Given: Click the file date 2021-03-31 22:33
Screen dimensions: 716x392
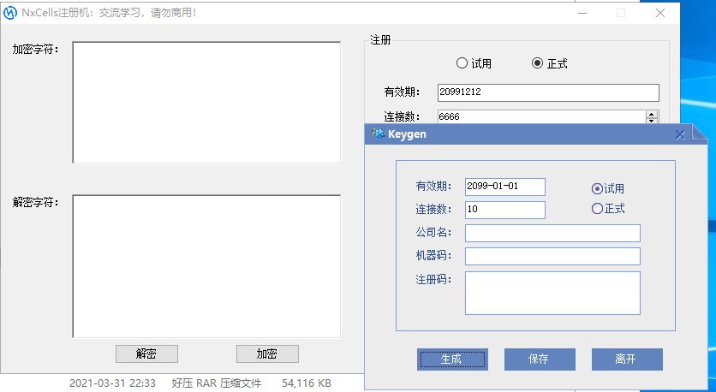Looking at the screenshot, I should pyautogui.click(x=112, y=383).
